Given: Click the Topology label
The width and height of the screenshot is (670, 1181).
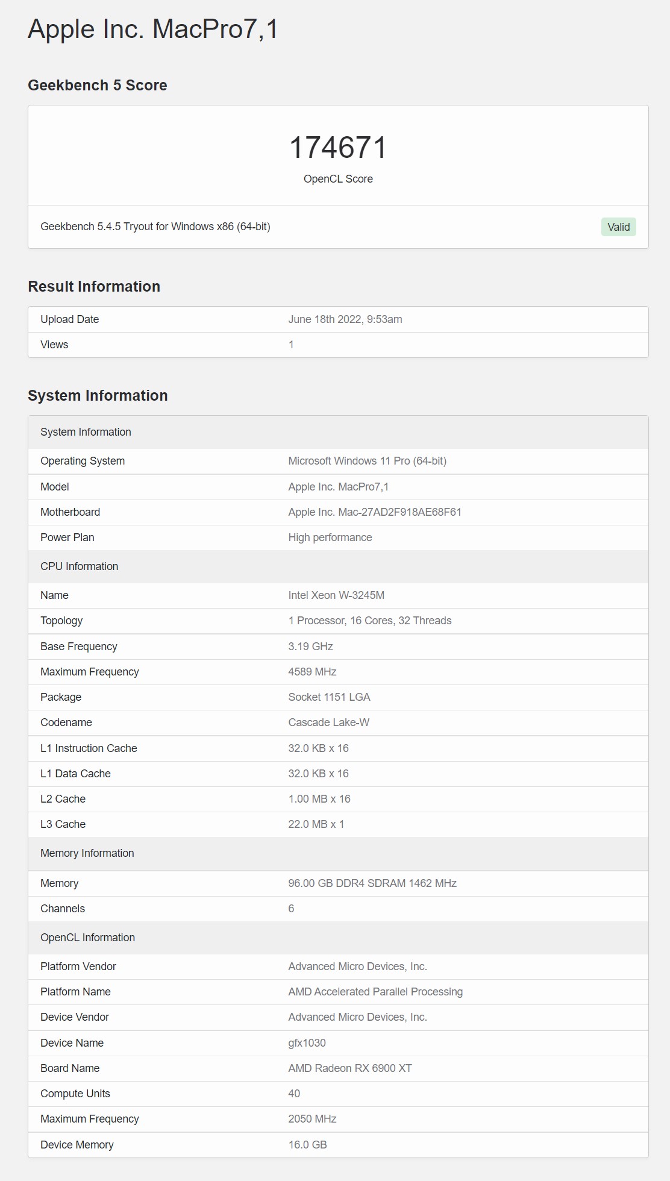Looking at the screenshot, I should [x=61, y=621].
